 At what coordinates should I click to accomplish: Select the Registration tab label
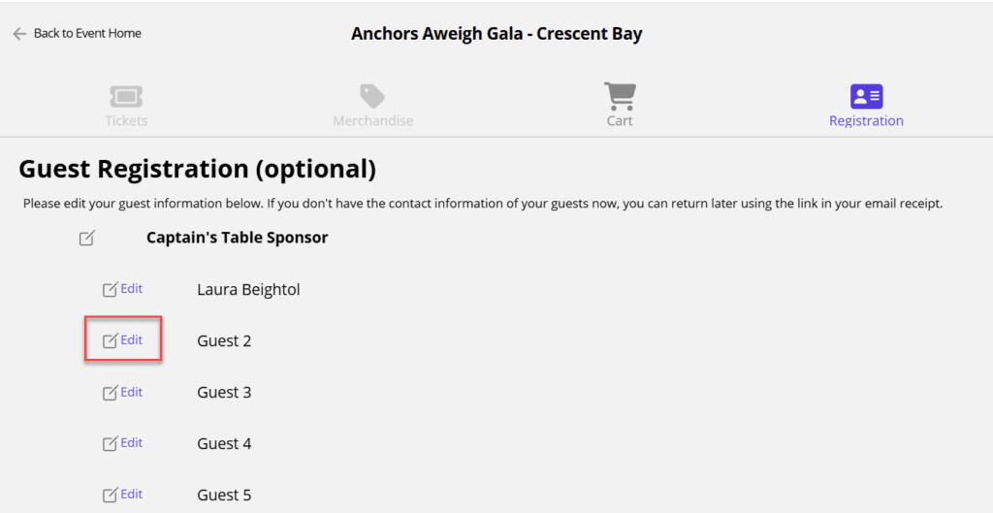pos(866,121)
